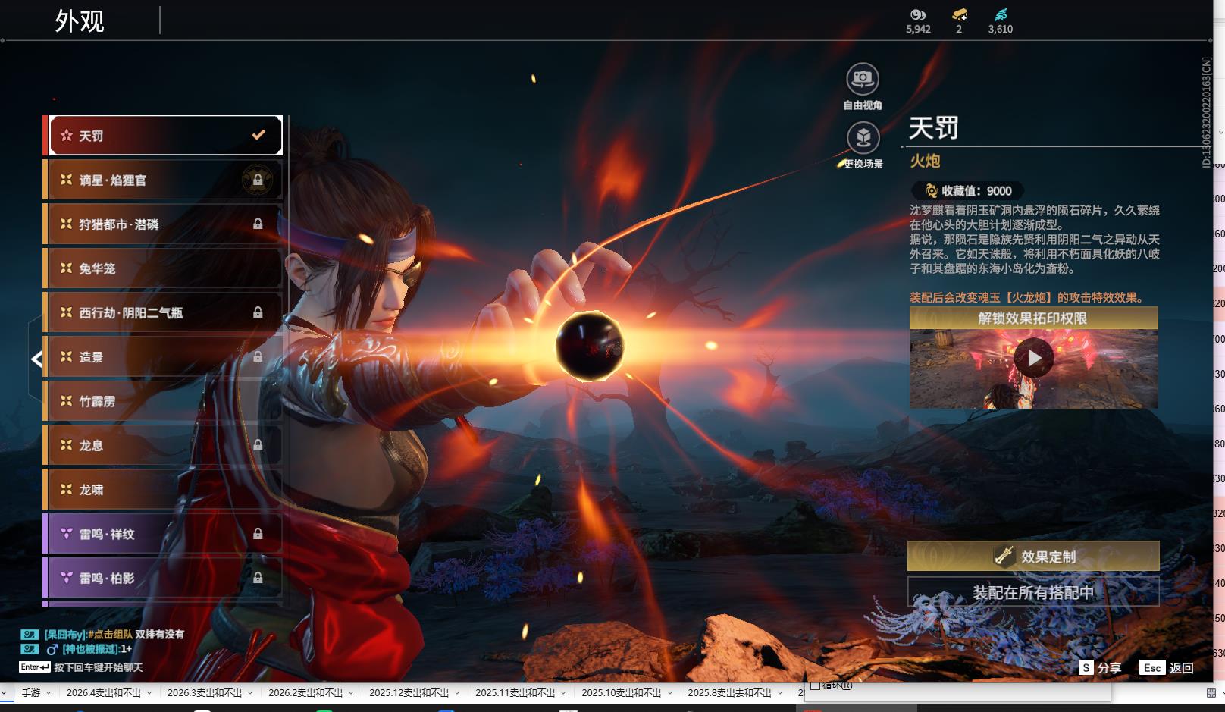Click the 分享 share button
Screen dimensions: 1225x712
coord(1100,668)
